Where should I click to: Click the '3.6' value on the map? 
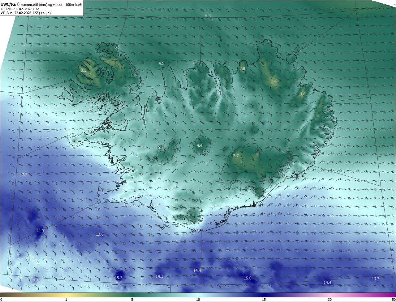click(x=303, y=94)
